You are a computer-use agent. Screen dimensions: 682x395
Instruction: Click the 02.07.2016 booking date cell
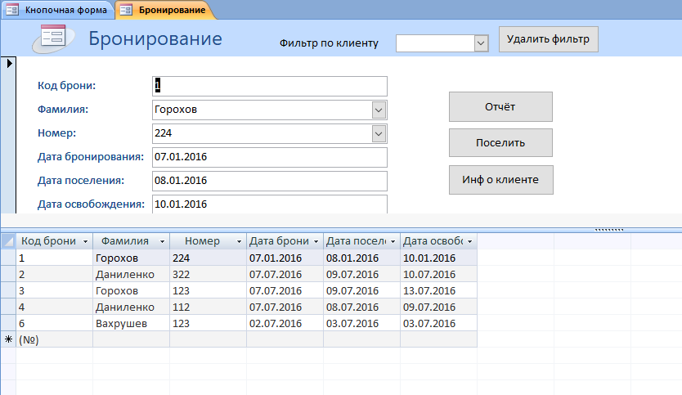pos(285,323)
